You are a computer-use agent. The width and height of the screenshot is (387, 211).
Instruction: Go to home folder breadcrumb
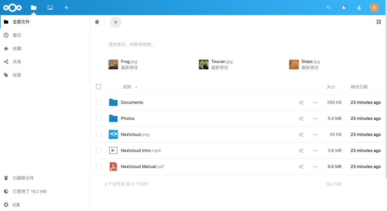point(97,22)
